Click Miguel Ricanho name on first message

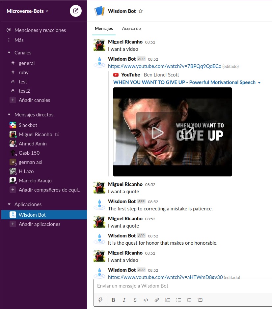click(x=125, y=42)
